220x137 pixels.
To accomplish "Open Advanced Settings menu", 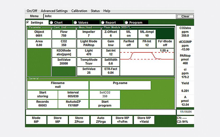I will 54,11.
